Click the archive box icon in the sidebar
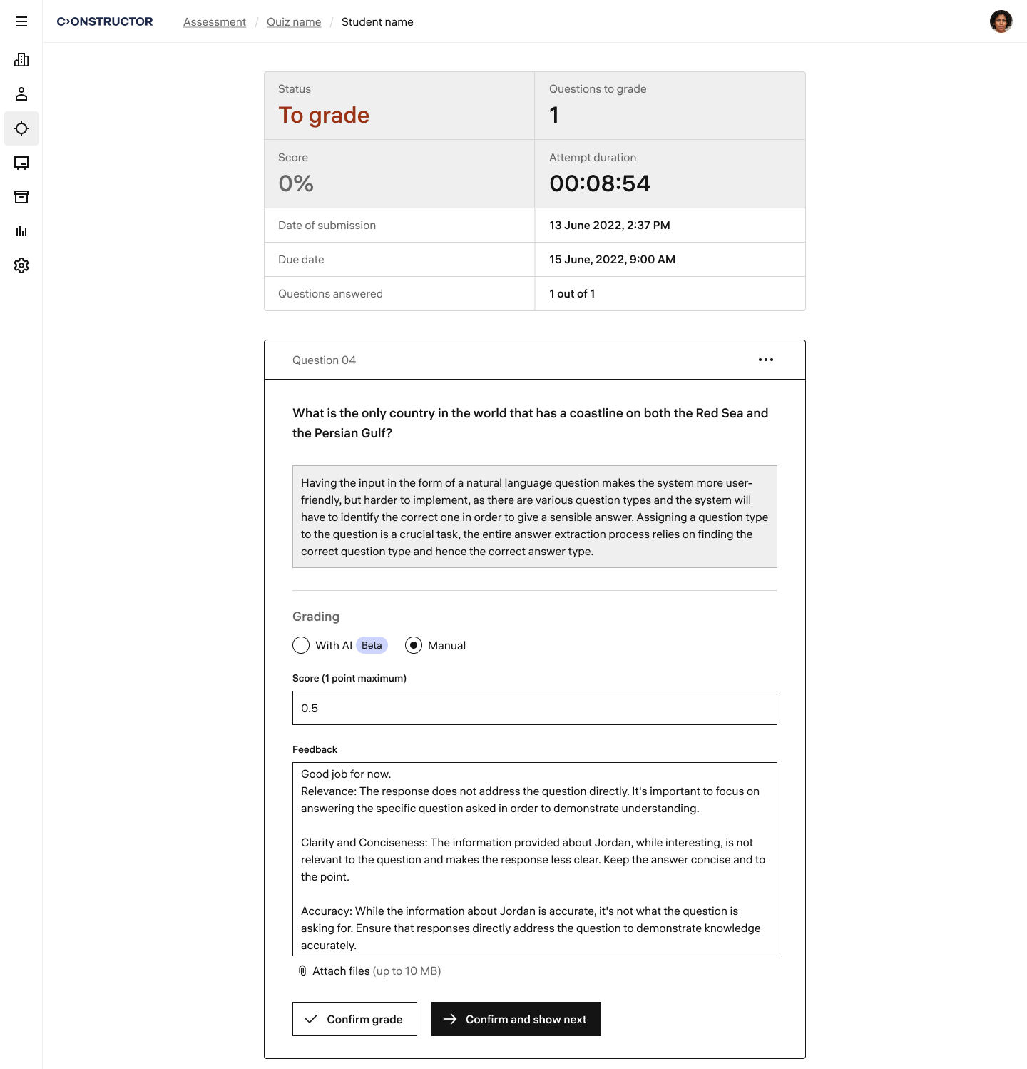This screenshot has width=1027, height=1069. [x=21, y=197]
